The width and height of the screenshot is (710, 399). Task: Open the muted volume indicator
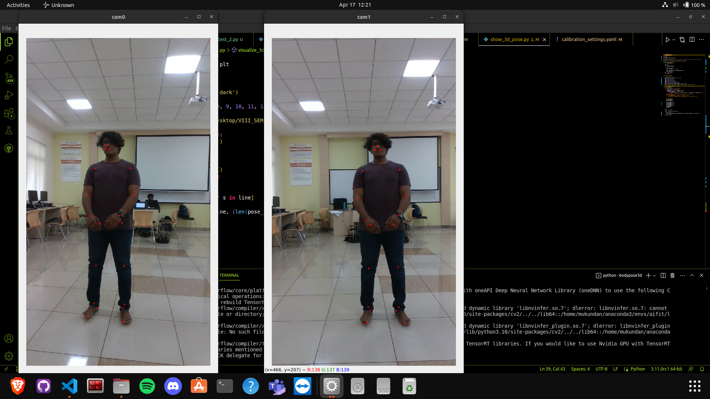(x=676, y=5)
